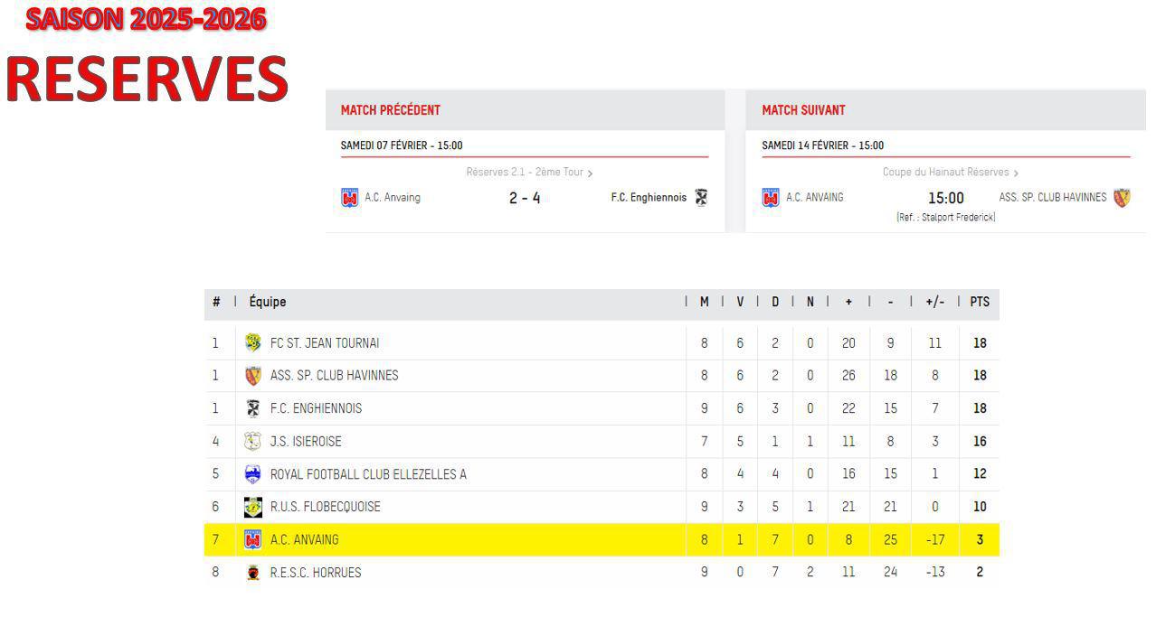Viewport: 1156px width, 617px height.
Task: Sort standings by PTS column header
Action: point(980,303)
